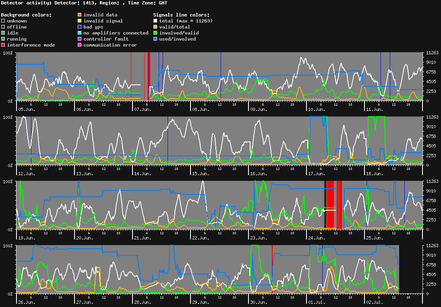This screenshot has height=307, width=441.
Task: Click the '24.Jun.' date label
Action: (x=317, y=238)
